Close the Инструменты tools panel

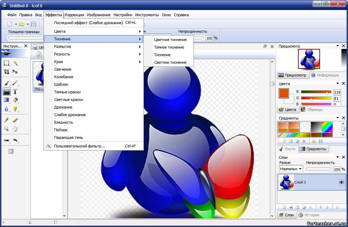(x=26, y=46)
